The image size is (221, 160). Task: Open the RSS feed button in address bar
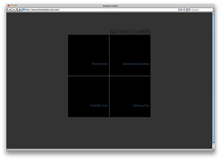180,10
